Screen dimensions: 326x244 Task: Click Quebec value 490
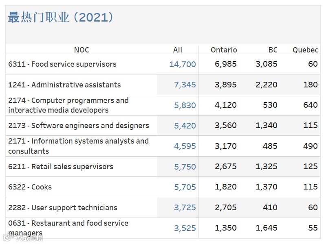point(311,146)
